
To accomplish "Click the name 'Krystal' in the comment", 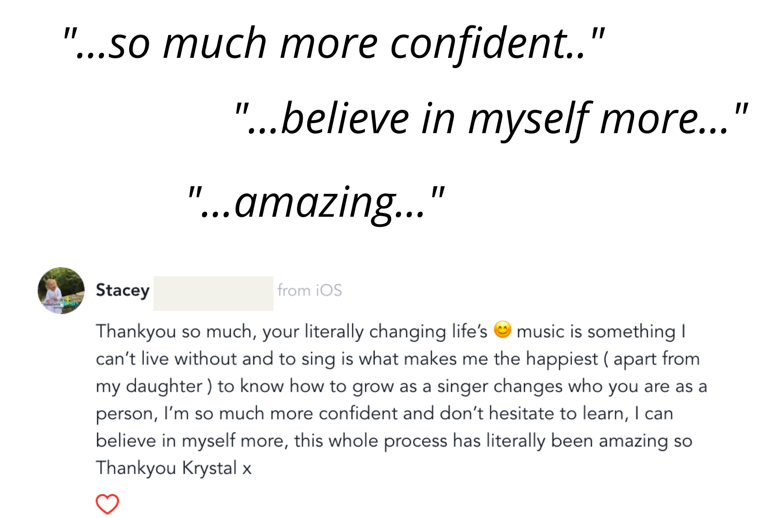I will [209, 468].
